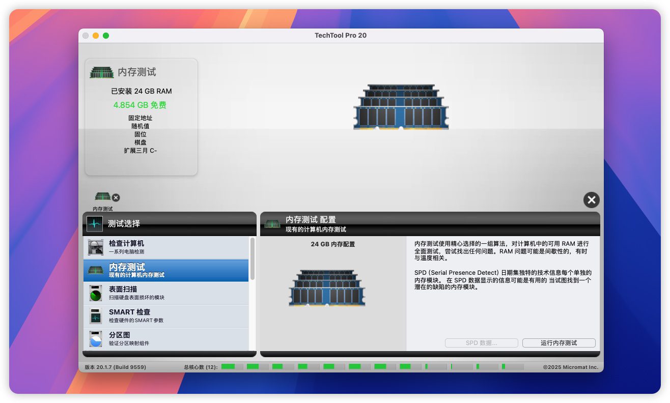Image resolution: width=670 pixels, height=403 pixels.
Task: Click the 4.854 GB free memory text
Action: 139,105
